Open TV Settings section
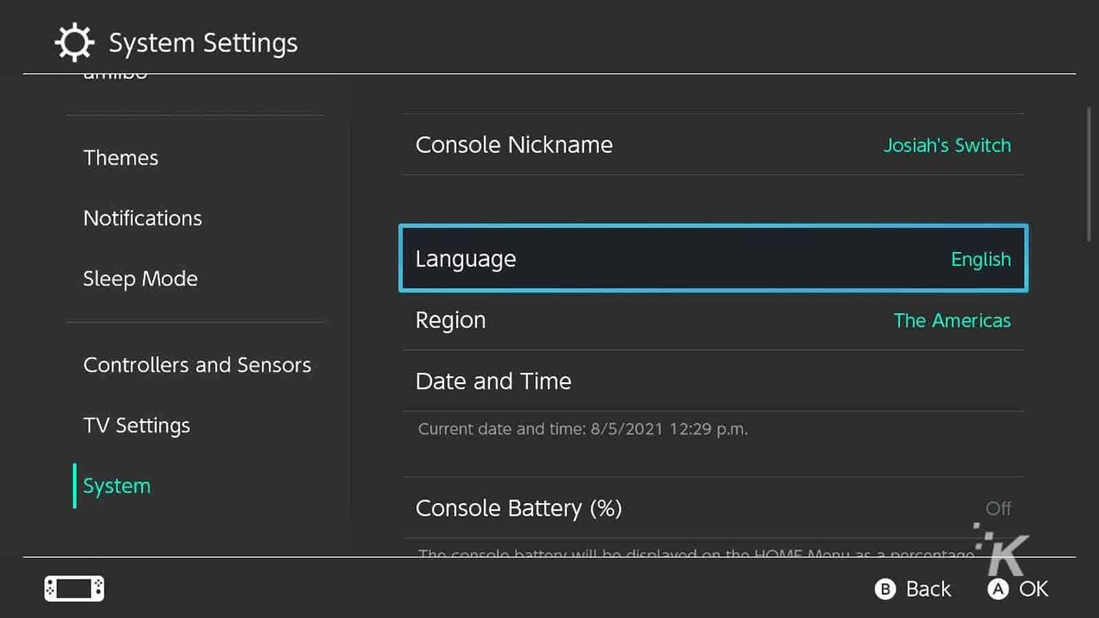Image resolution: width=1099 pixels, height=618 pixels. [x=137, y=425]
